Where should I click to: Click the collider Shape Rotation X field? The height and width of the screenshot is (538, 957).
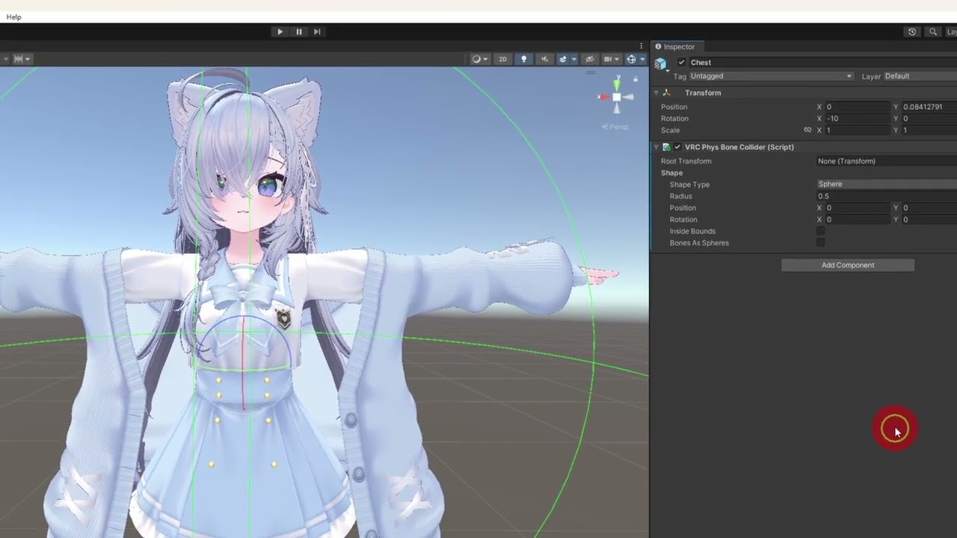858,220
